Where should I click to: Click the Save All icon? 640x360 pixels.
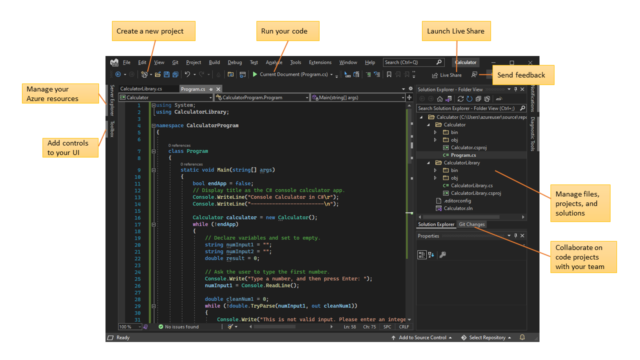[x=175, y=74]
